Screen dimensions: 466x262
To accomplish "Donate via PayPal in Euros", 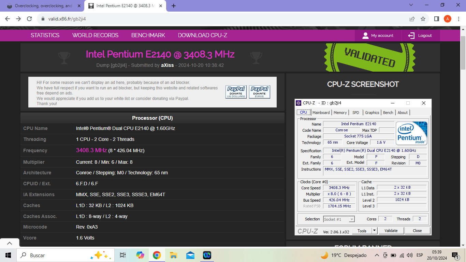I will point(259,92).
